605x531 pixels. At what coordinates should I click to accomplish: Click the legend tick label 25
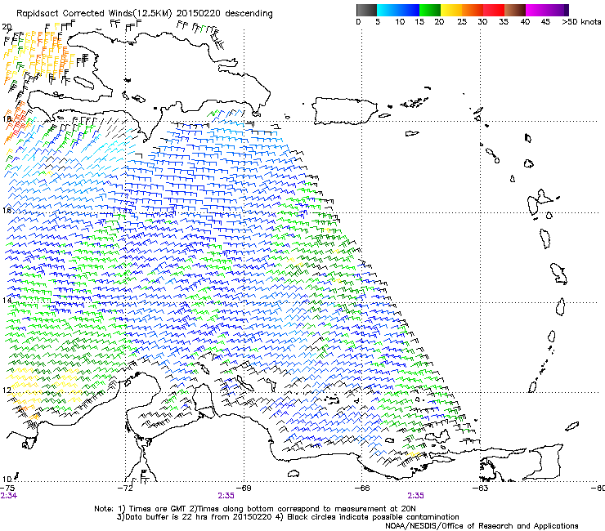pyautogui.click(x=462, y=22)
